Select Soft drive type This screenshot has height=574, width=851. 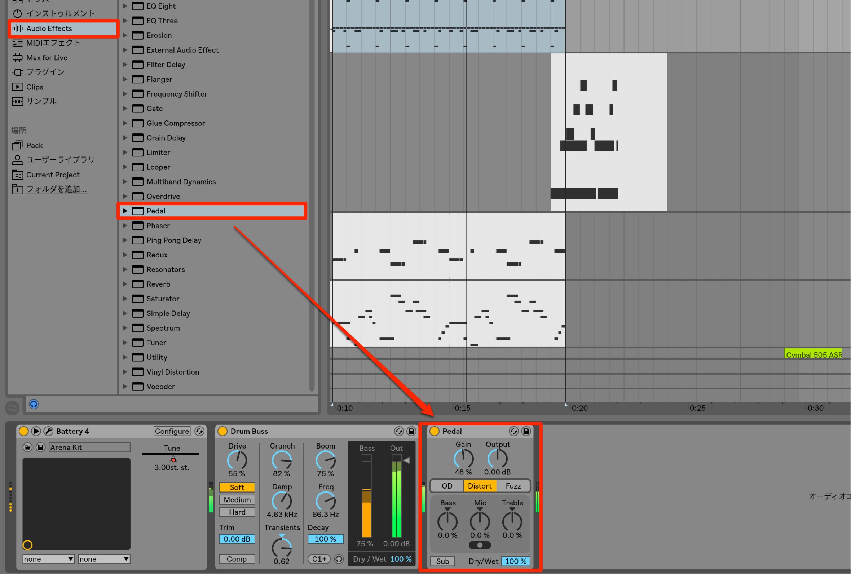pos(237,487)
